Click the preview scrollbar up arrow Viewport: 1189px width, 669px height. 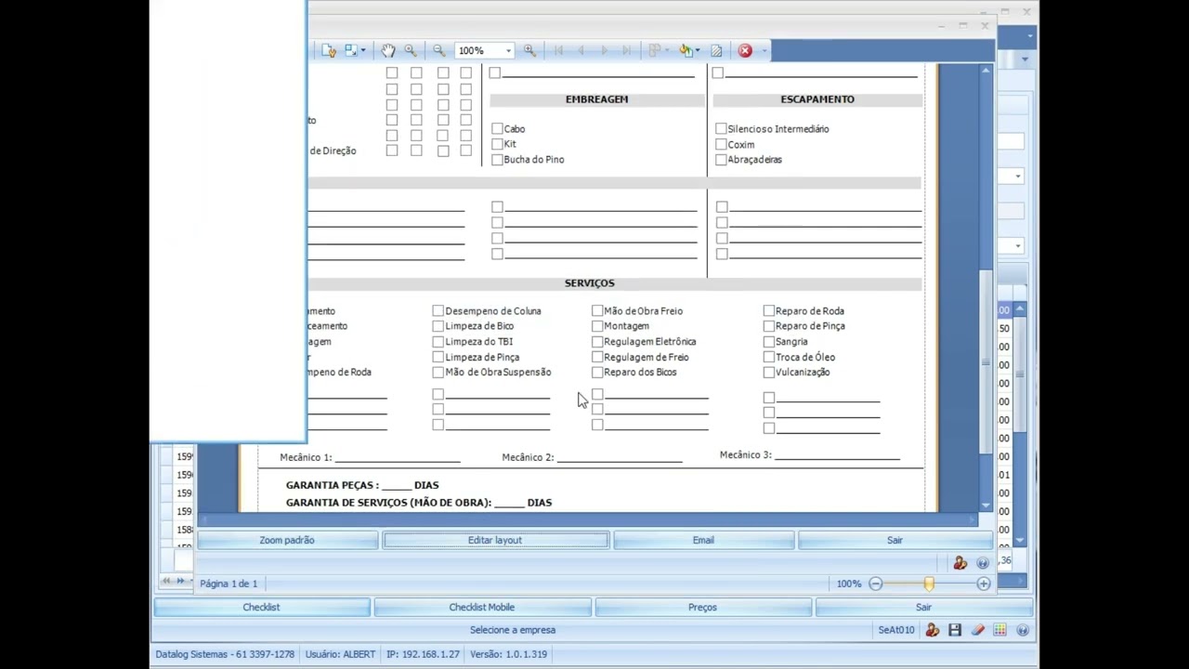(986, 71)
